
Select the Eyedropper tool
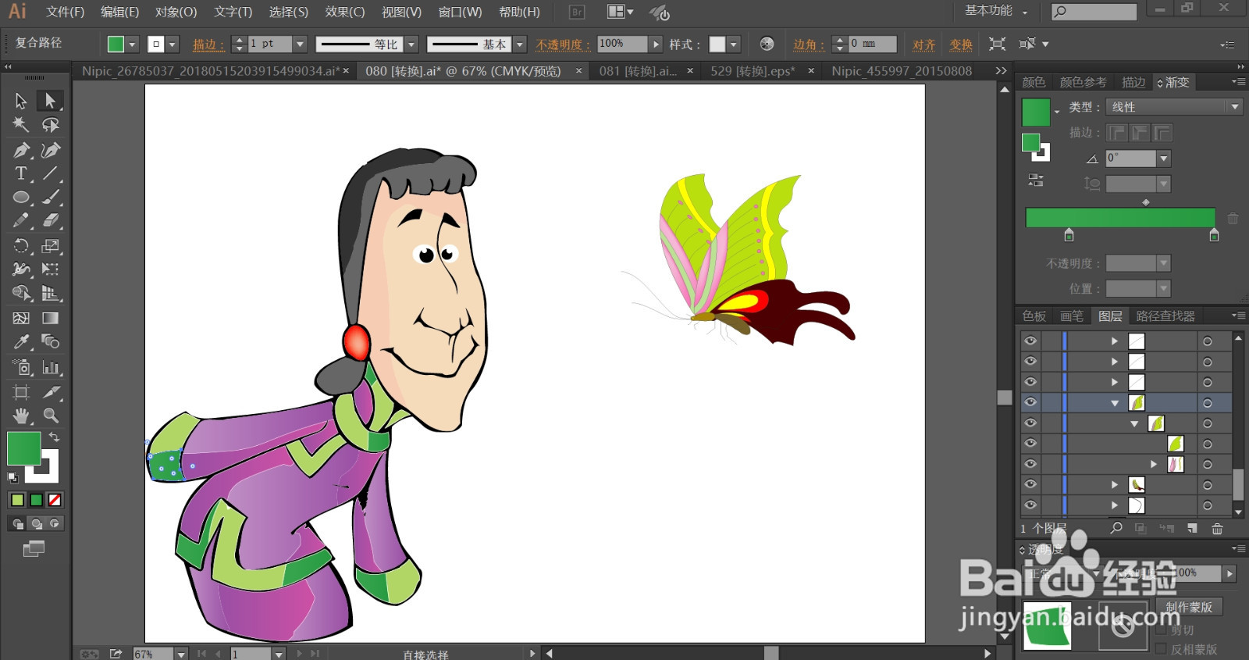(21, 342)
